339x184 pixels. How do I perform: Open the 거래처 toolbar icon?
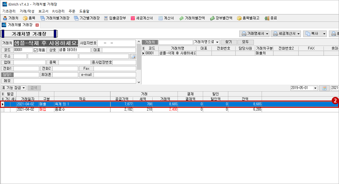[11, 18]
